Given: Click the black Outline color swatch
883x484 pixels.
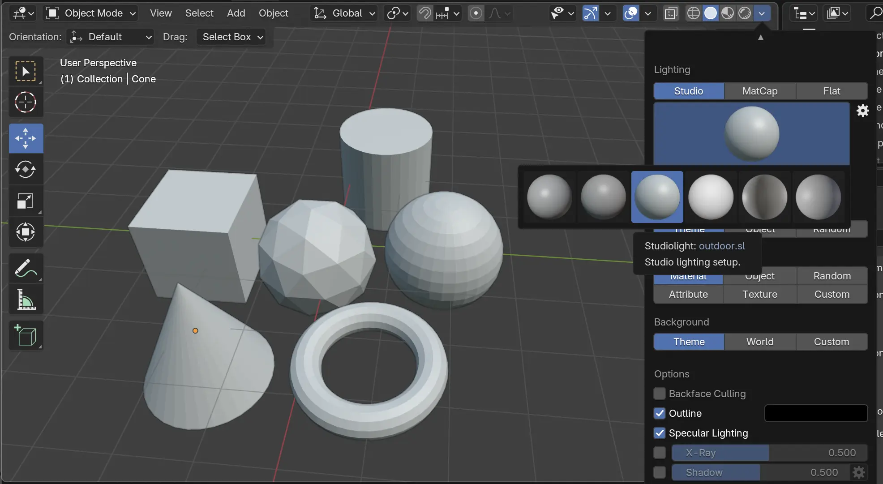Looking at the screenshot, I should point(816,413).
